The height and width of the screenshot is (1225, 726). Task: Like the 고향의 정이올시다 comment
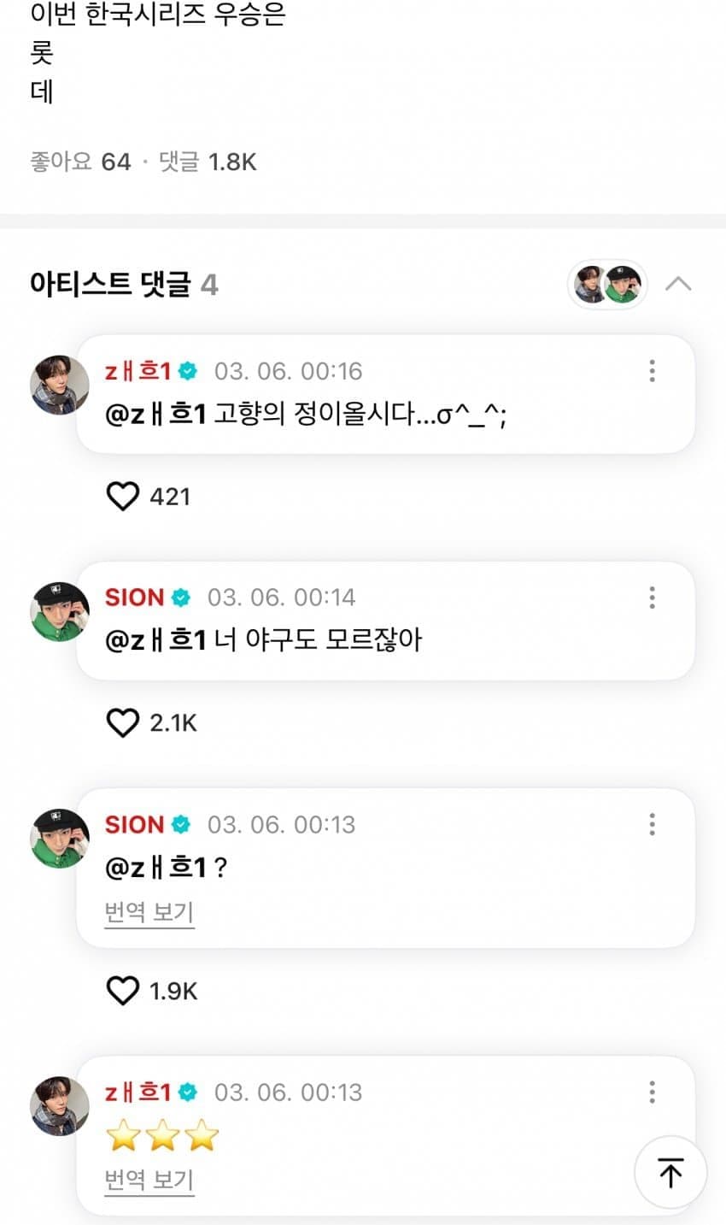pyautogui.click(x=123, y=496)
